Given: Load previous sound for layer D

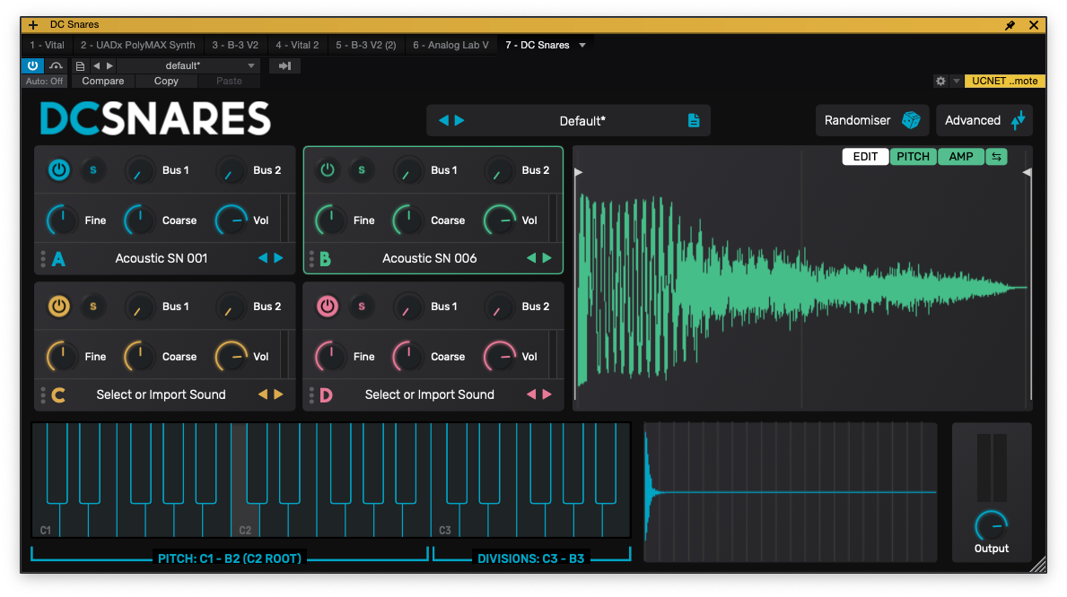Looking at the screenshot, I should pos(531,394).
